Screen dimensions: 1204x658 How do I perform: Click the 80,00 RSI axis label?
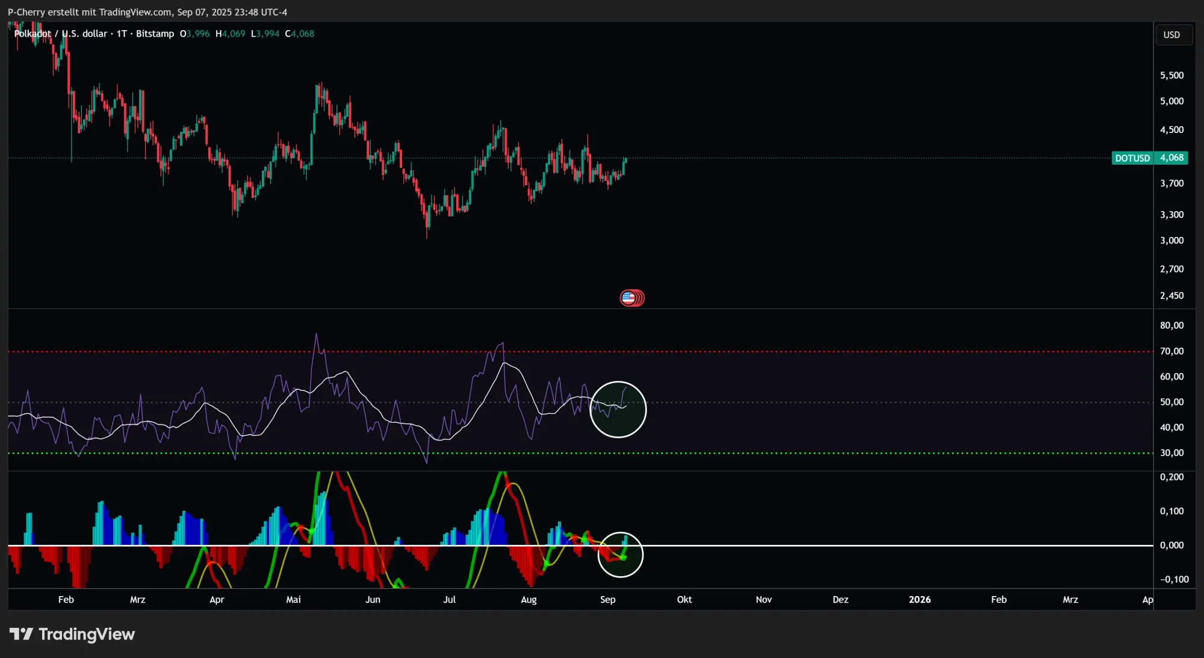1171,325
